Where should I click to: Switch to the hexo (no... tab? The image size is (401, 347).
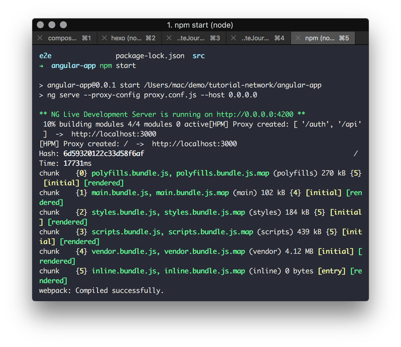pyautogui.click(x=127, y=38)
